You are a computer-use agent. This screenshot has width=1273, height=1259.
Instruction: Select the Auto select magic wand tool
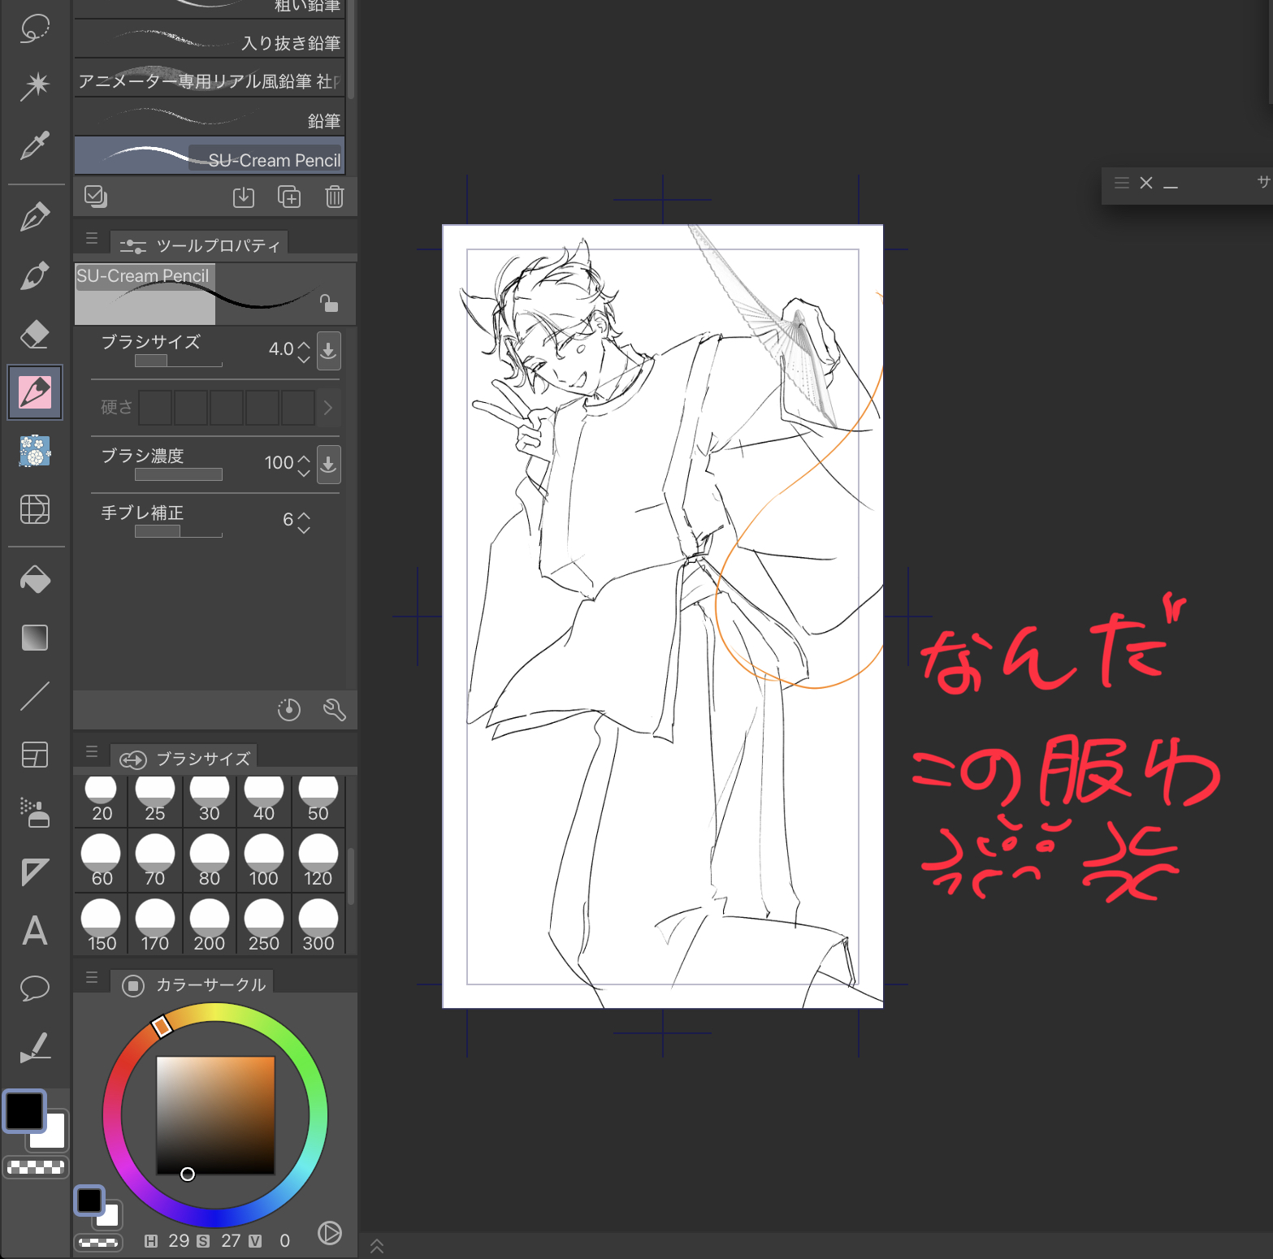click(34, 86)
